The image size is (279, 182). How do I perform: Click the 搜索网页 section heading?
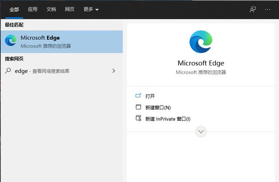(14, 59)
